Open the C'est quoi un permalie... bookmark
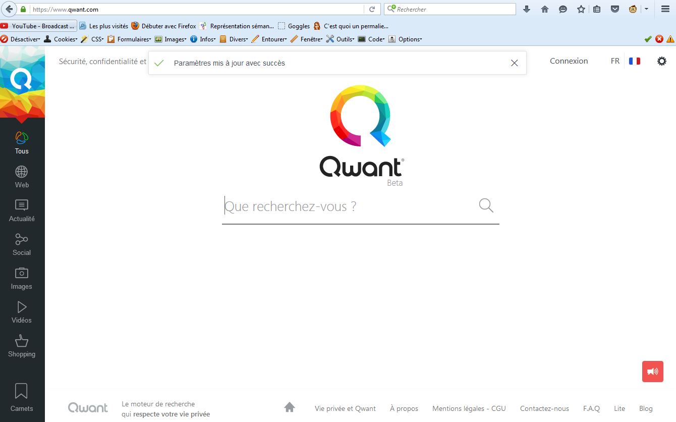The height and width of the screenshot is (422, 676). (x=351, y=26)
